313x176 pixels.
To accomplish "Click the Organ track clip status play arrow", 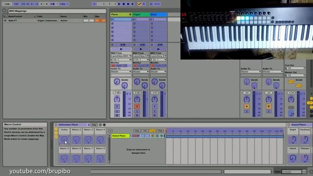I will pyautogui.click(x=141, y=49).
